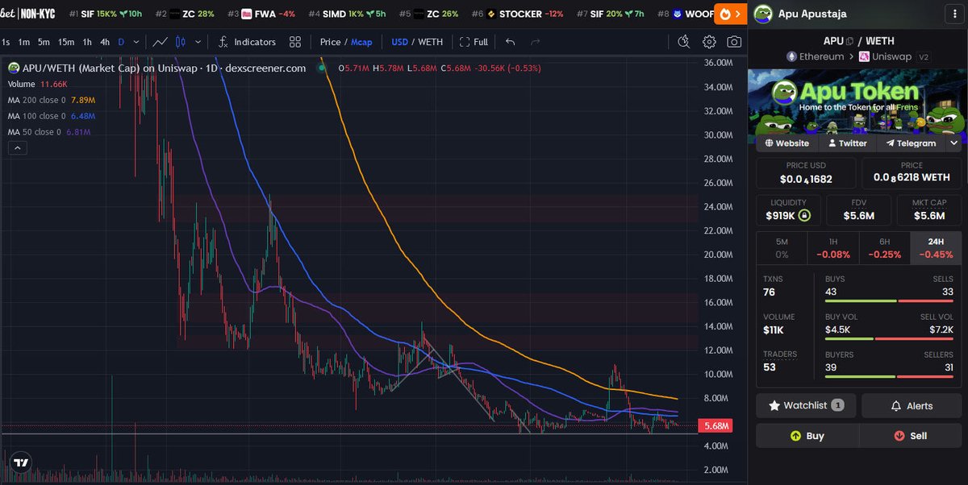
Task: Click the Ethereum chain icon
Action: [792, 56]
